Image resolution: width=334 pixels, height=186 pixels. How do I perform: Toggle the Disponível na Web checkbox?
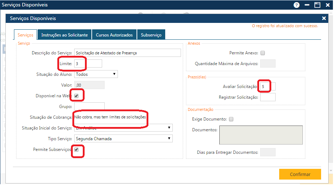(76, 96)
